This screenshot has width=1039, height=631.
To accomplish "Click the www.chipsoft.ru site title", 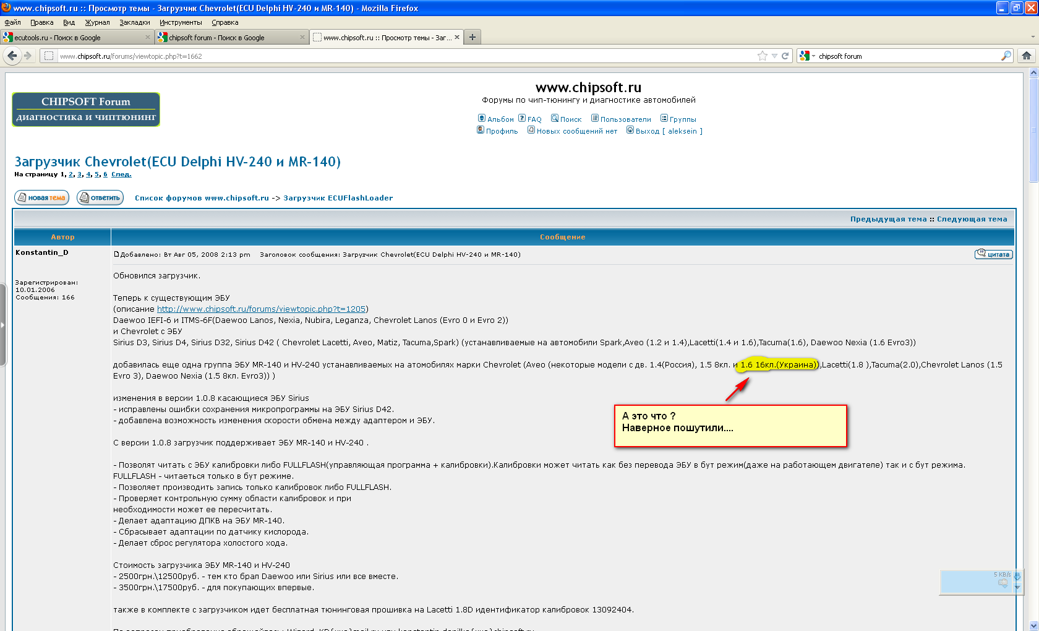I will click(588, 87).
